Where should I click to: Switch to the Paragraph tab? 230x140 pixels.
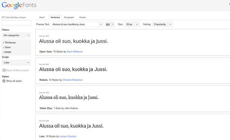pos(69,17)
